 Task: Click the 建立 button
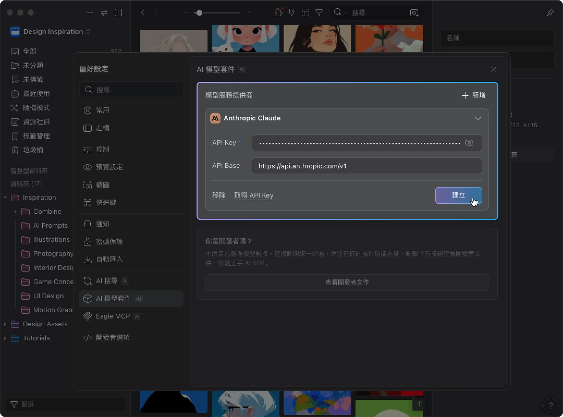tap(458, 195)
